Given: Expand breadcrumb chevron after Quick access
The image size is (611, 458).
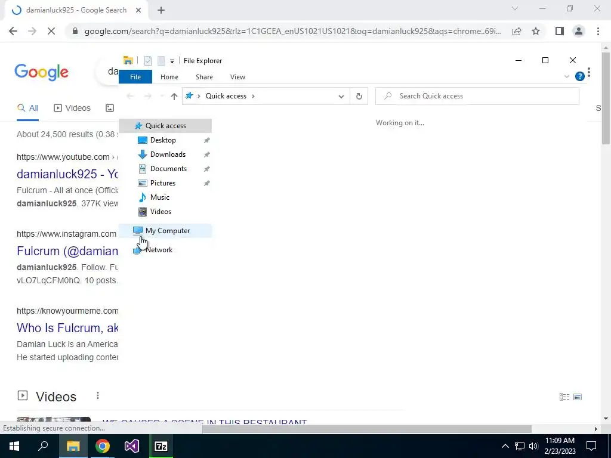Looking at the screenshot, I should point(253,96).
